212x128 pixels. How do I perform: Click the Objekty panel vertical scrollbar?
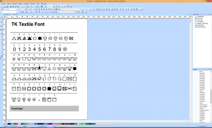click(211, 97)
